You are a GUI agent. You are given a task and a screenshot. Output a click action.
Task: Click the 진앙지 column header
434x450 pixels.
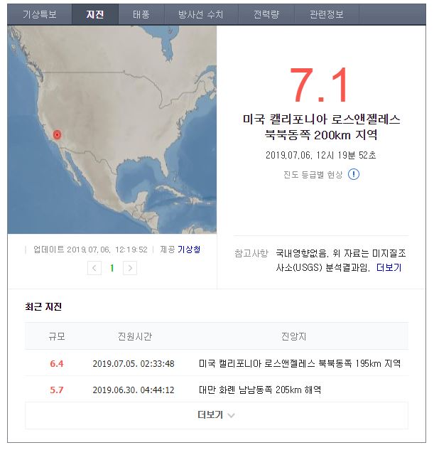293,336
